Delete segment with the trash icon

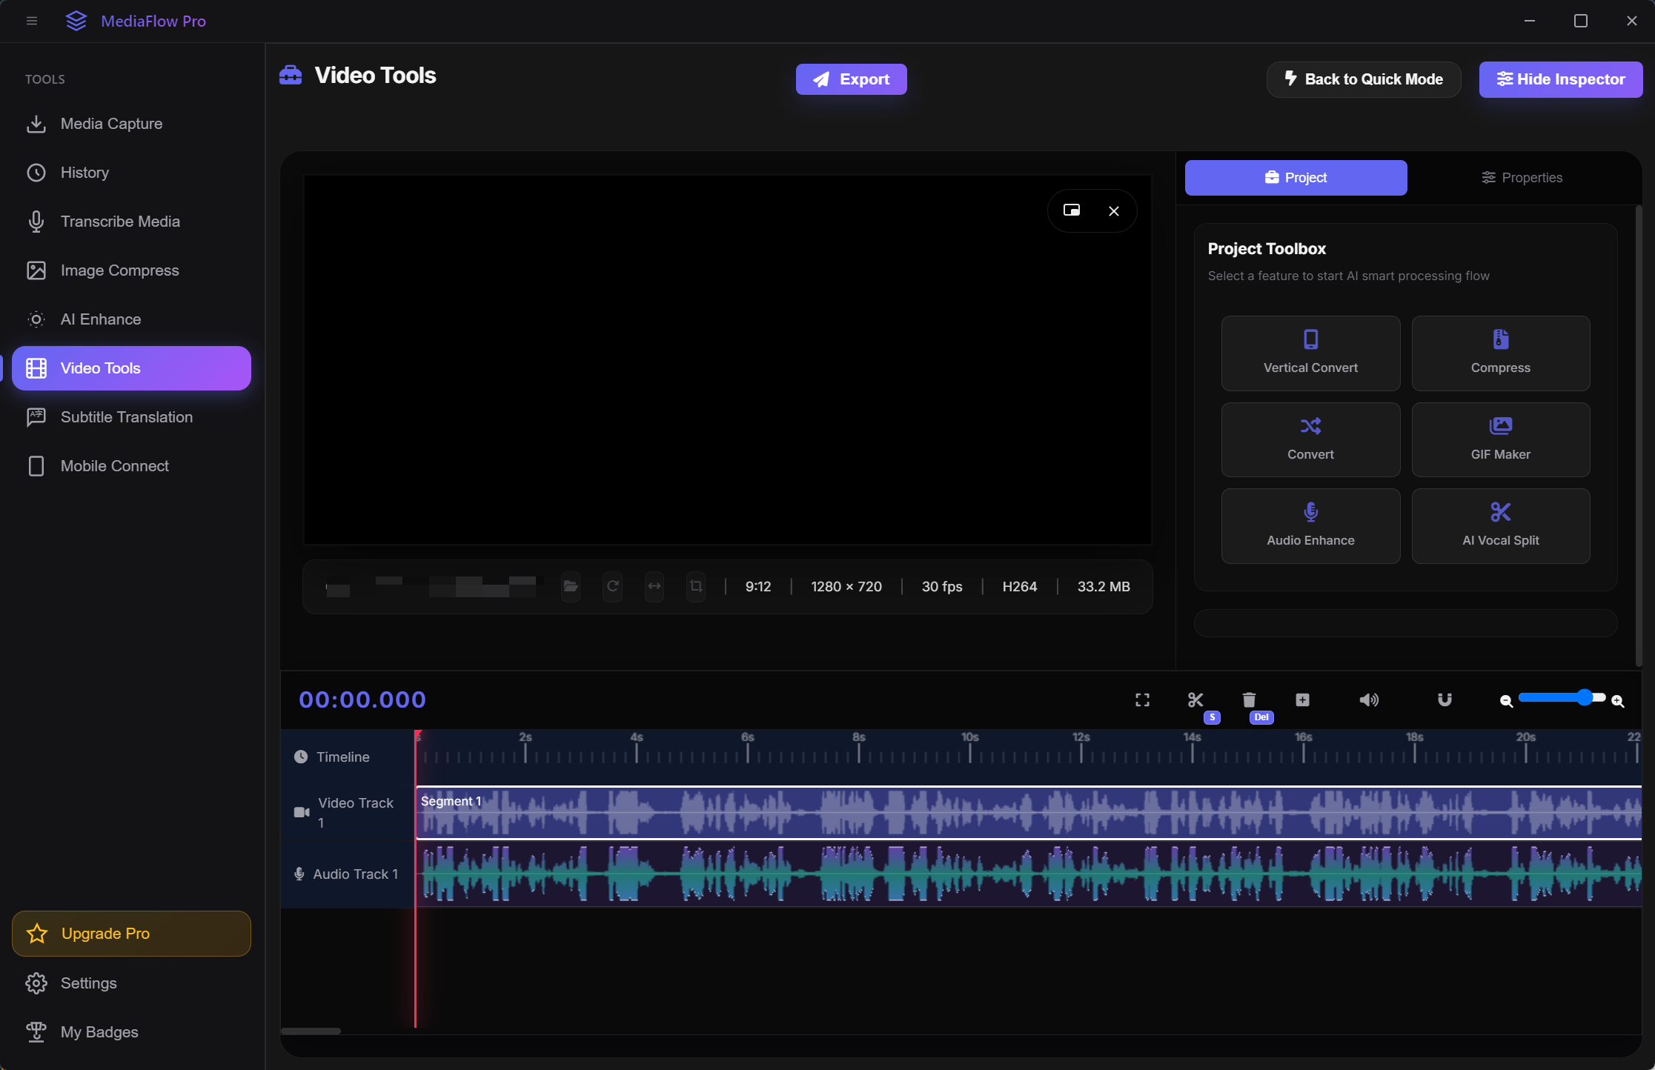click(1249, 700)
